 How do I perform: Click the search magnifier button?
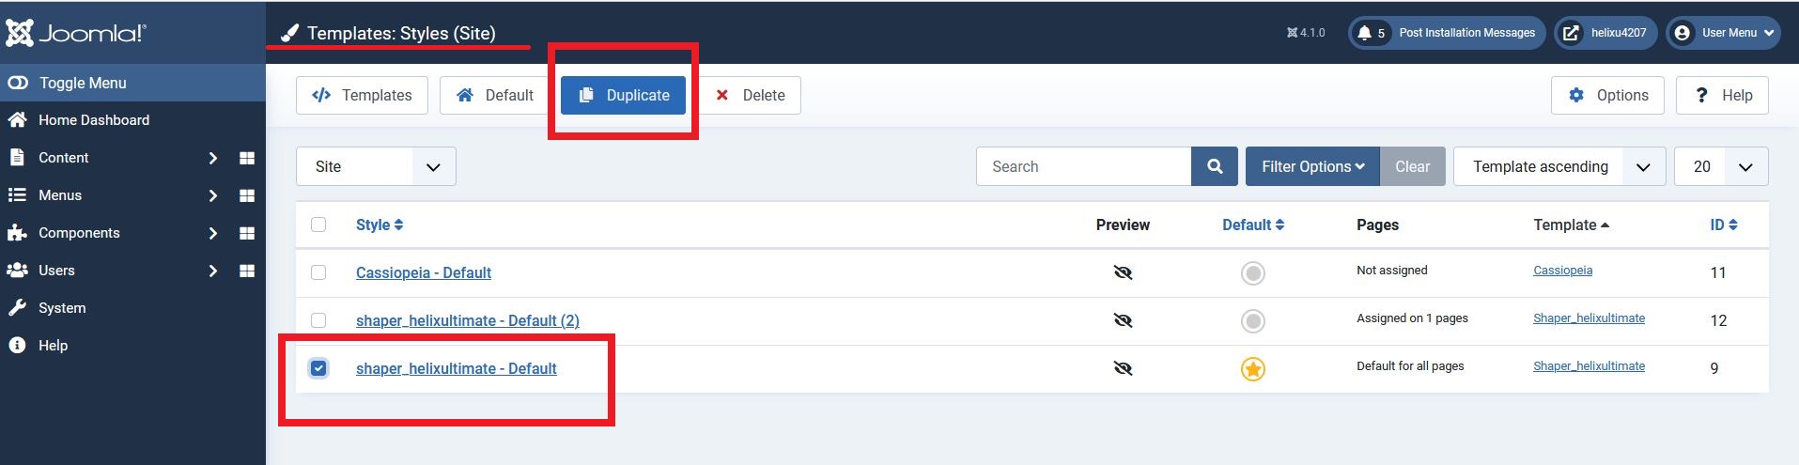(x=1215, y=166)
